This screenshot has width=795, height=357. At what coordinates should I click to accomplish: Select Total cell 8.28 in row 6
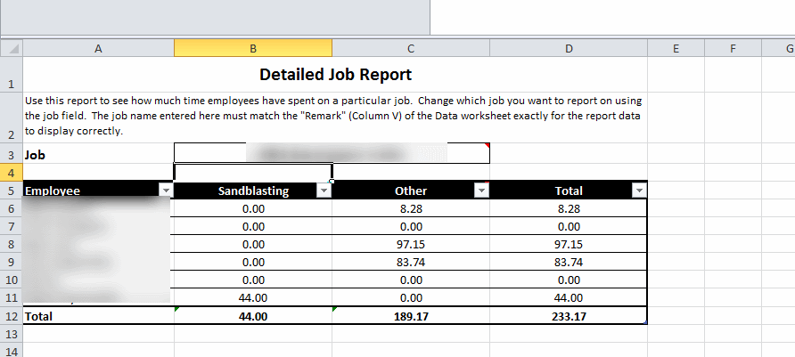point(569,208)
